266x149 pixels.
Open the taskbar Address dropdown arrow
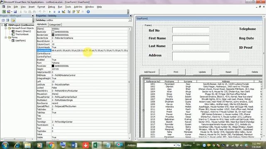click(174, 145)
